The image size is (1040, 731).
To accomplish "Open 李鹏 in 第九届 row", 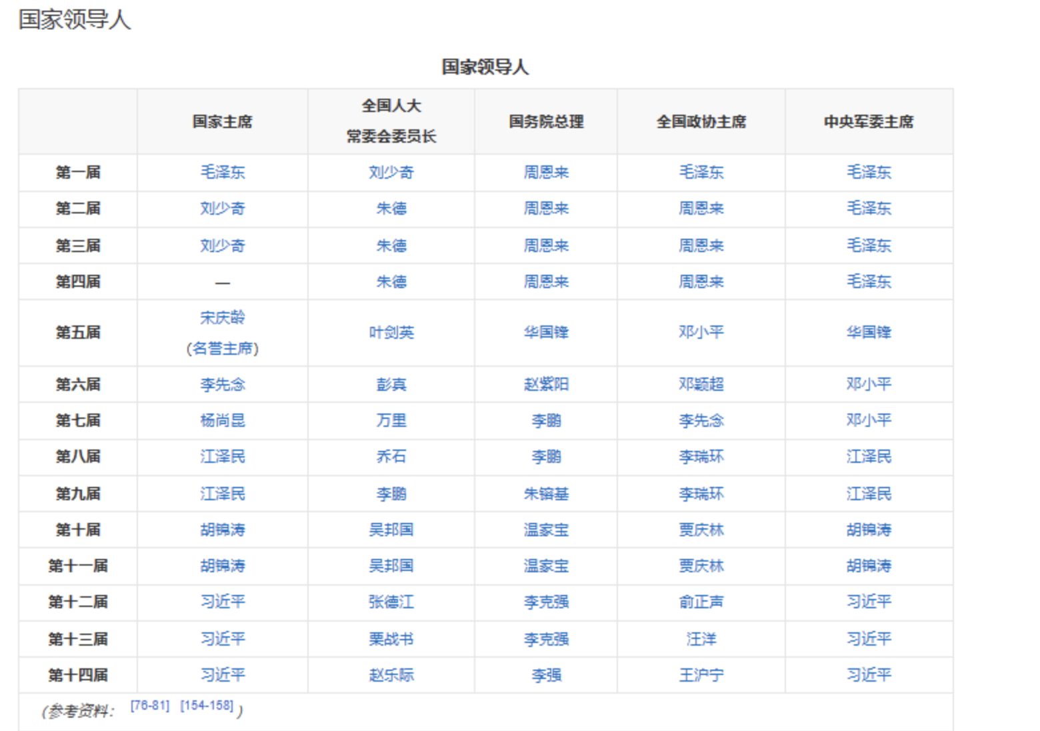I will click(391, 494).
